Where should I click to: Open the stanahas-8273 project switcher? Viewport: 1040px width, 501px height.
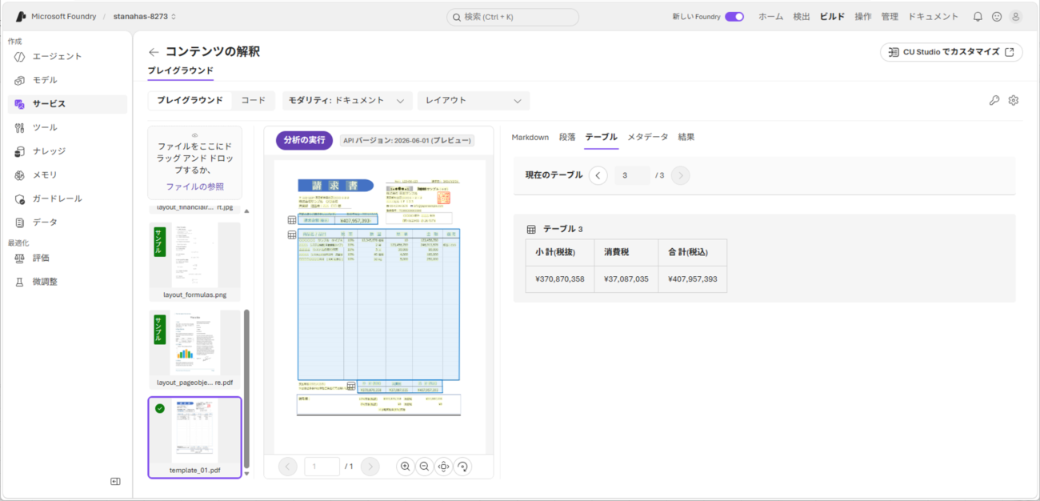(145, 17)
